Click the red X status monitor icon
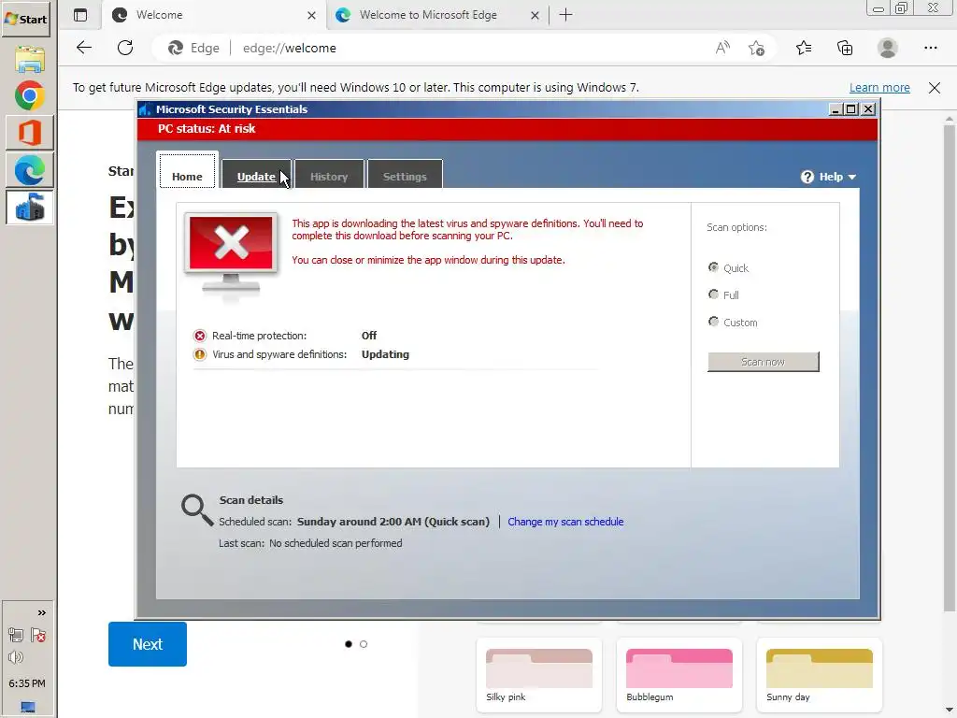 tap(231, 254)
